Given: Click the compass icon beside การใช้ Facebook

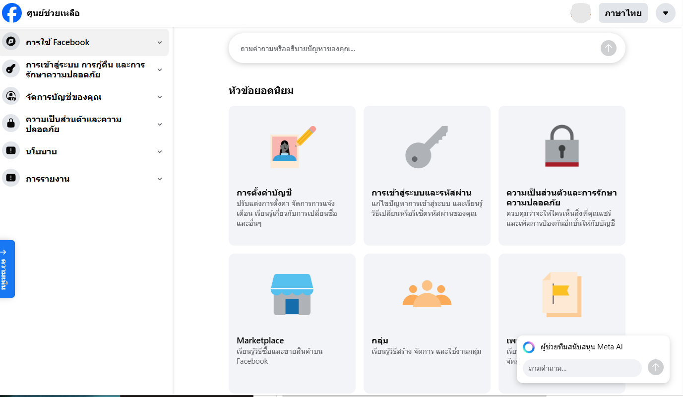Looking at the screenshot, I should [11, 42].
